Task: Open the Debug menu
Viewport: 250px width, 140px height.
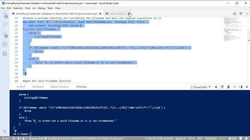Action: 41,8
